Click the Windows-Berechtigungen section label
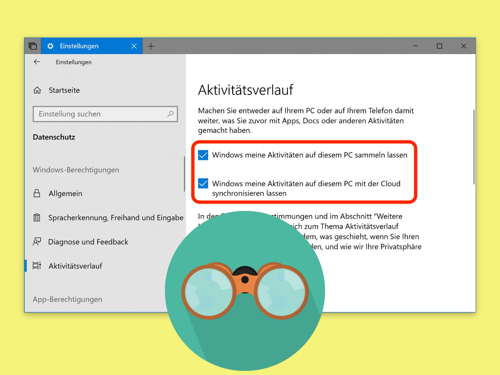Image resolution: width=500 pixels, height=375 pixels. [x=76, y=170]
